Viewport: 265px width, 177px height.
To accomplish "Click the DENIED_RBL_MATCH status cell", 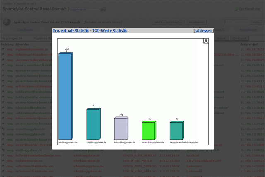I will (x=137, y=161).
